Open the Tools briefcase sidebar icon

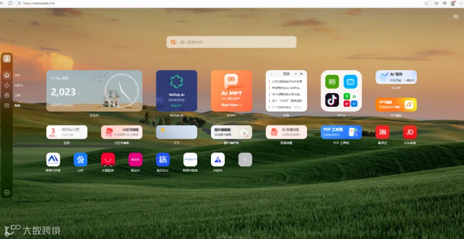point(7,95)
